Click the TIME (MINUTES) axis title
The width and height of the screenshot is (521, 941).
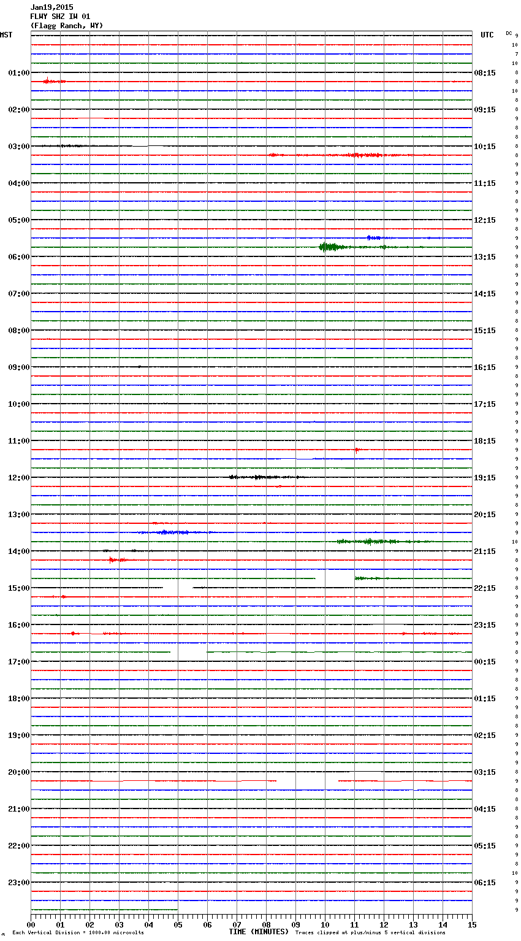(x=259, y=932)
